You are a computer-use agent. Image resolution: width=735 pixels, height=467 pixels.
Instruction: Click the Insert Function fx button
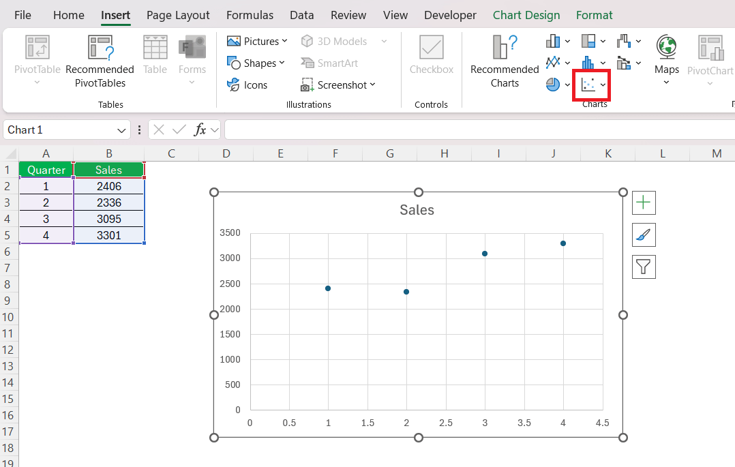click(x=200, y=130)
